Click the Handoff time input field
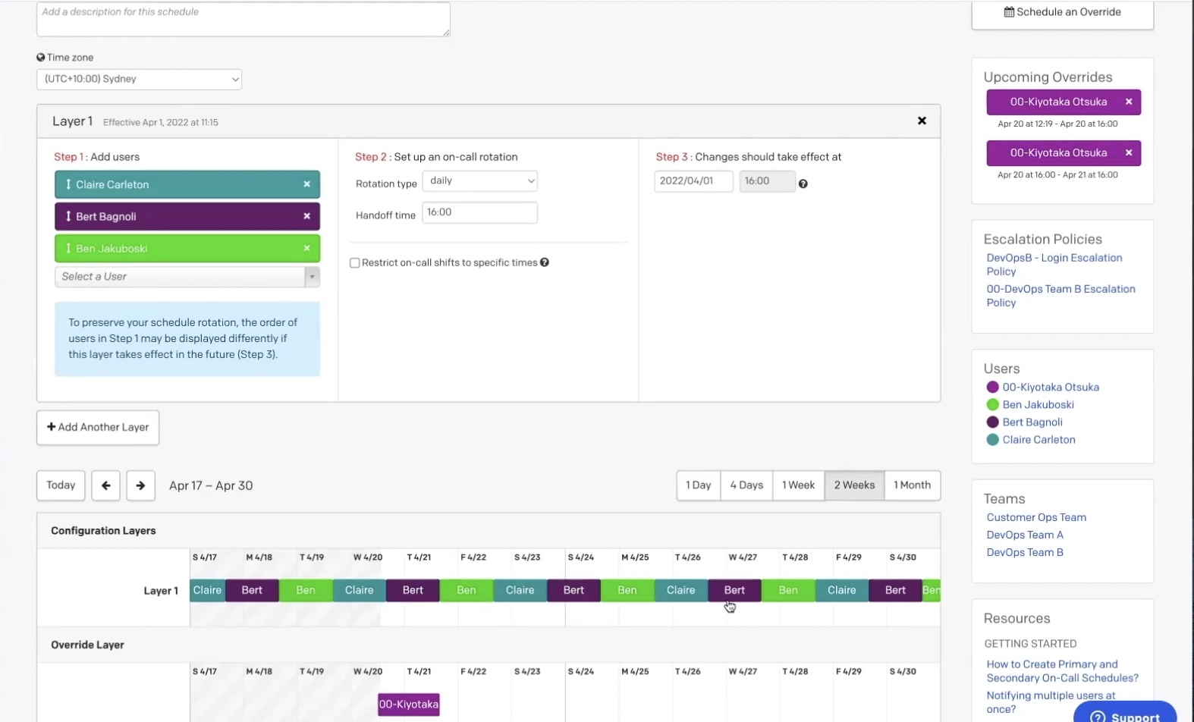 click(479, 212)
